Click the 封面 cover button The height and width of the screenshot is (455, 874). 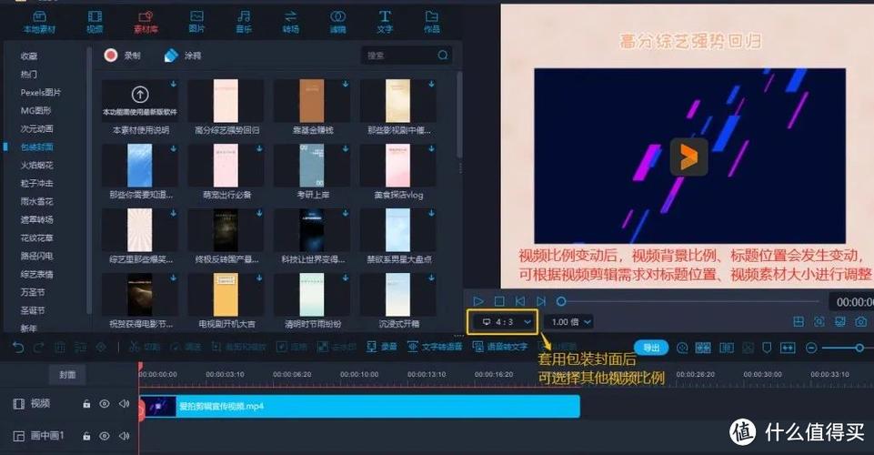click(x=67, y=375)
